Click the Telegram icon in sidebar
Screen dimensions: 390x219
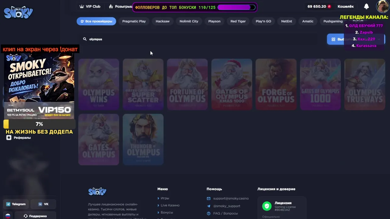[x=8, y=204]
